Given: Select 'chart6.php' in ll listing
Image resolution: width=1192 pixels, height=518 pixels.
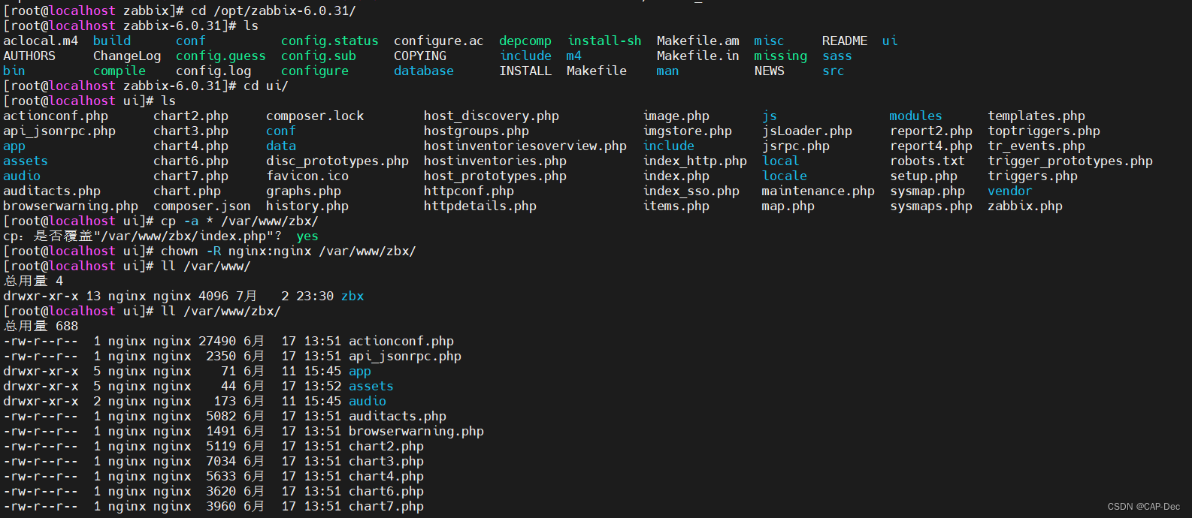Looking at the screenshot, I should [386, 491].
